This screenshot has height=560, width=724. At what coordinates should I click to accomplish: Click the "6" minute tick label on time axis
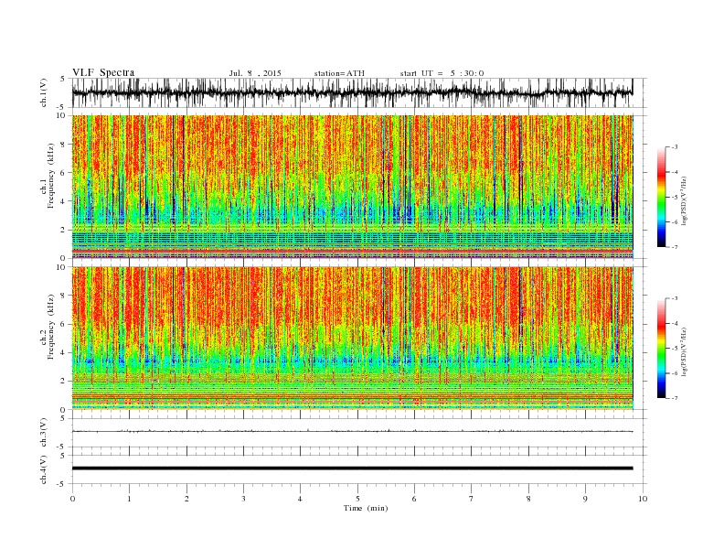414,499
